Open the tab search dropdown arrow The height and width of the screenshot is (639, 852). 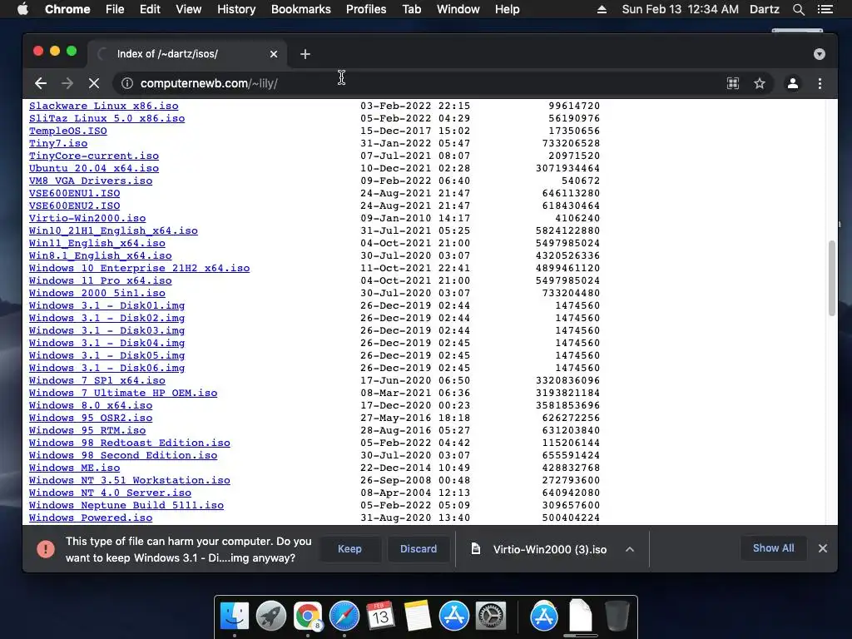(x=820, y=54)
